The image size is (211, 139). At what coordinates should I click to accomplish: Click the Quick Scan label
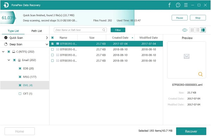[16, 38]
